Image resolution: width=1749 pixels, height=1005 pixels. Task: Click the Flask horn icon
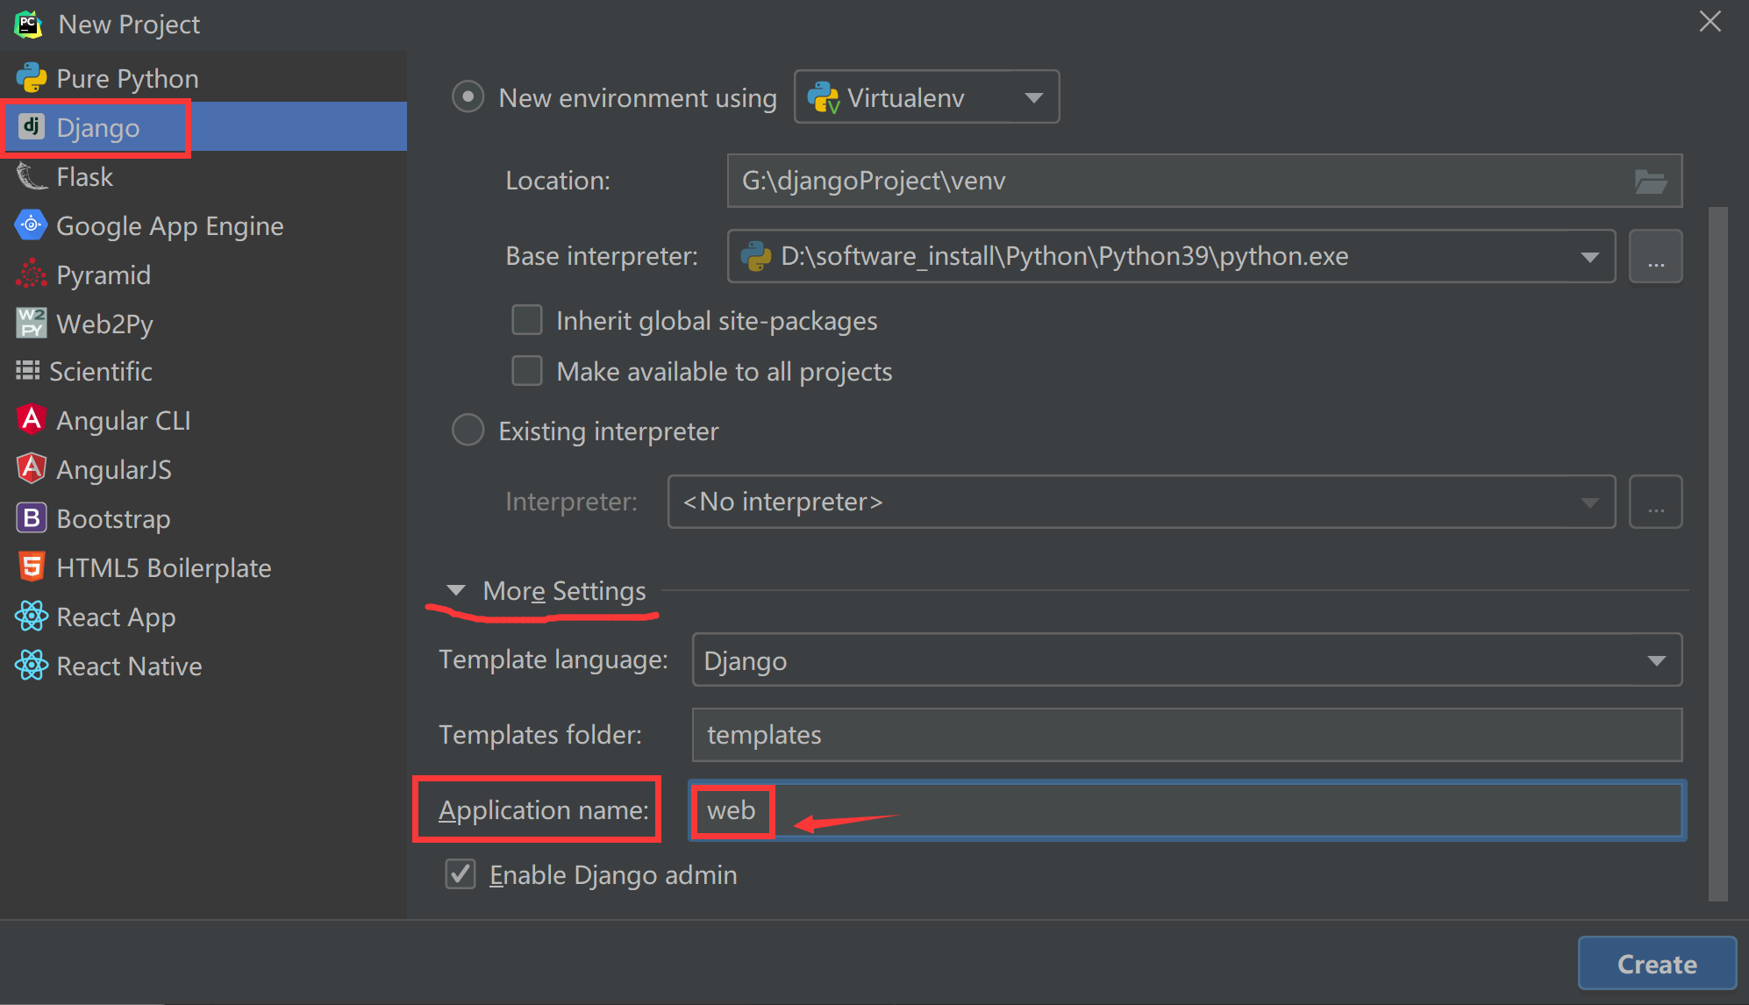[32, 176]
